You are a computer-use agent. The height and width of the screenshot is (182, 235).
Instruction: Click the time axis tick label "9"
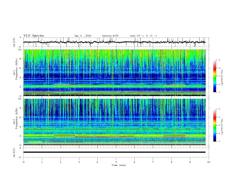pos(190,162)
